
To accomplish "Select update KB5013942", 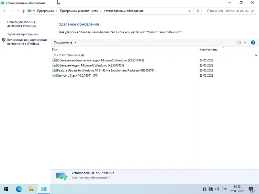I will (100, 60).
